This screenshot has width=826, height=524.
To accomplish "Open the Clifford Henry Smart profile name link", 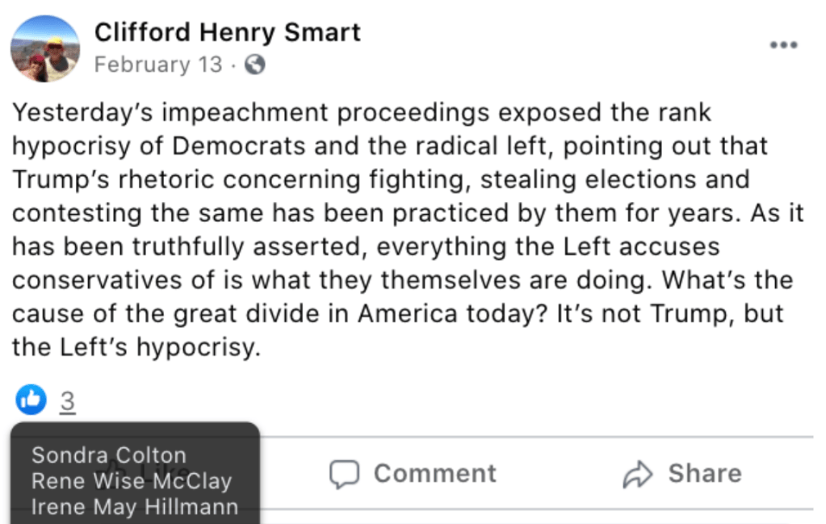I will (228, 32).
